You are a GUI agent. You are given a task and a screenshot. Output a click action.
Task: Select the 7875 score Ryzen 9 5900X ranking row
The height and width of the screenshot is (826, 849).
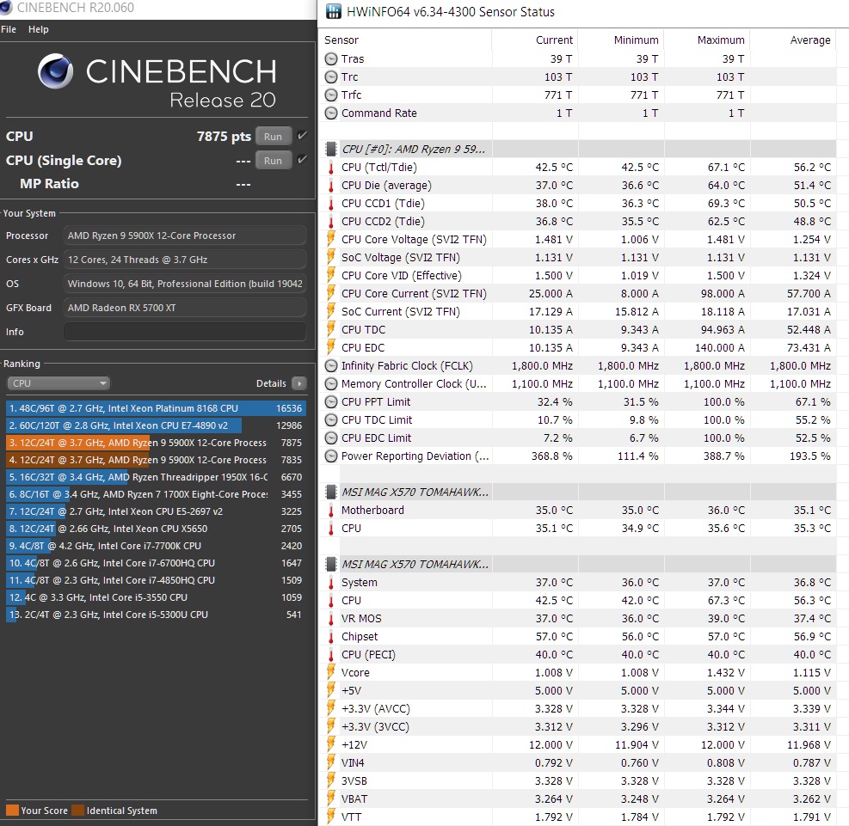point(156,443)
